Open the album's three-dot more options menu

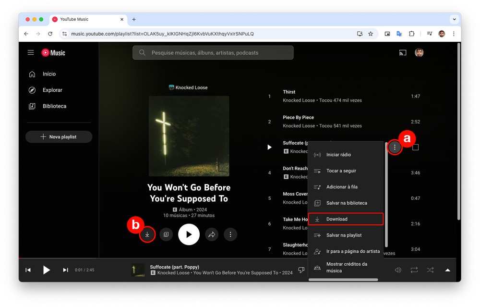coord(230,234)
